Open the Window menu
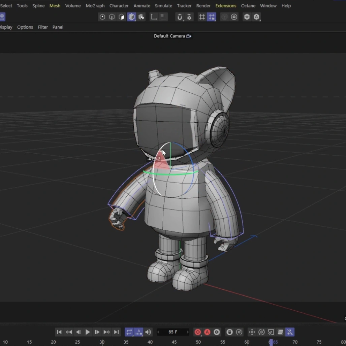Screen dimensions: 346x346 coord(268,6)
